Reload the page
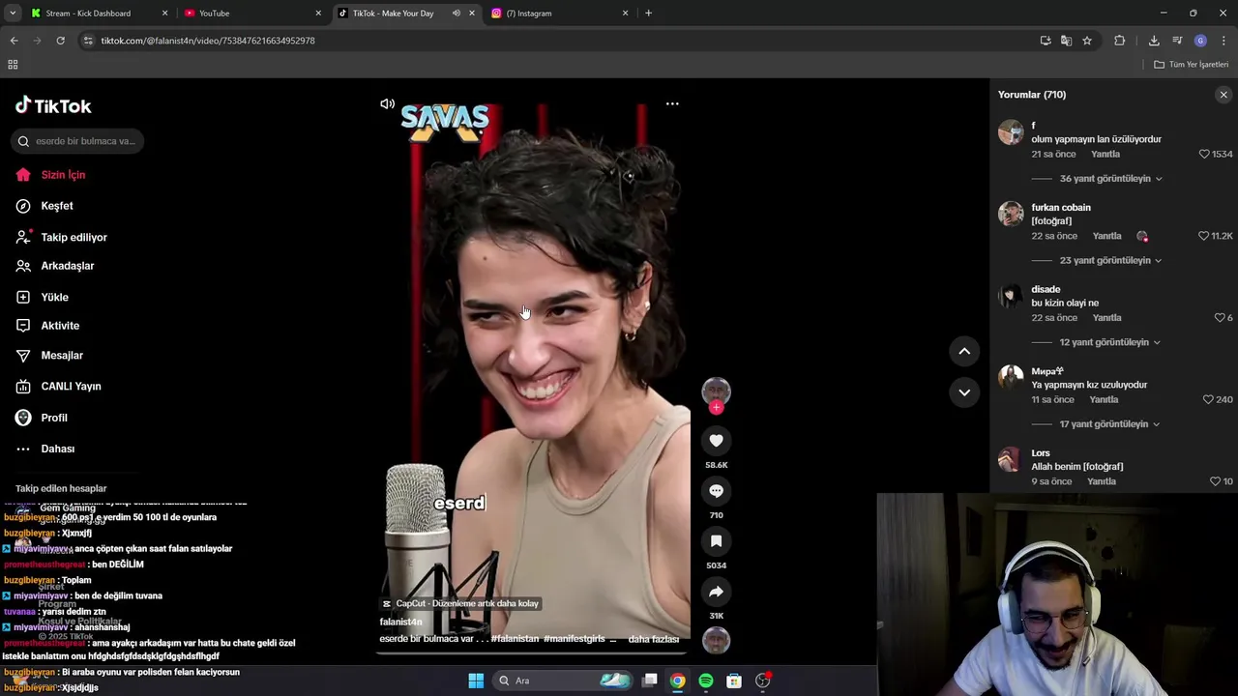The height and width of the screenshot is (696, 1238). pos(60,41)
